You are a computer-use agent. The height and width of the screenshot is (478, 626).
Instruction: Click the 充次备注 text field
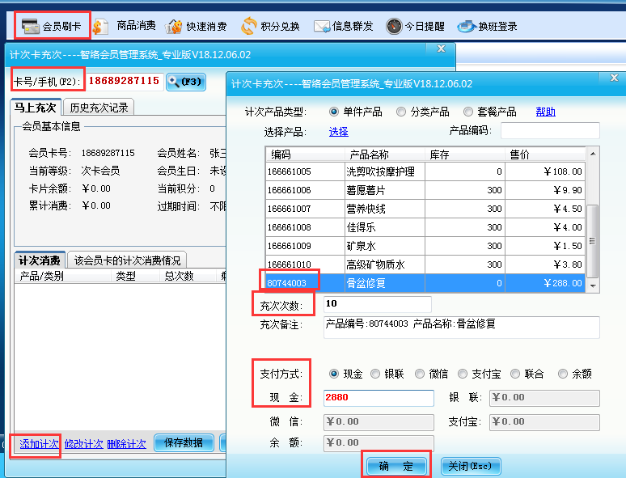[462, 328]
